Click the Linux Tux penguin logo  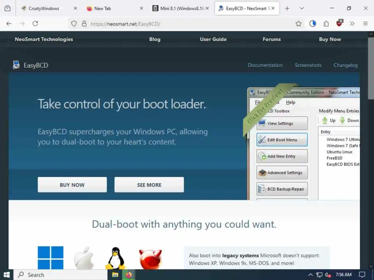coord(116,258)
